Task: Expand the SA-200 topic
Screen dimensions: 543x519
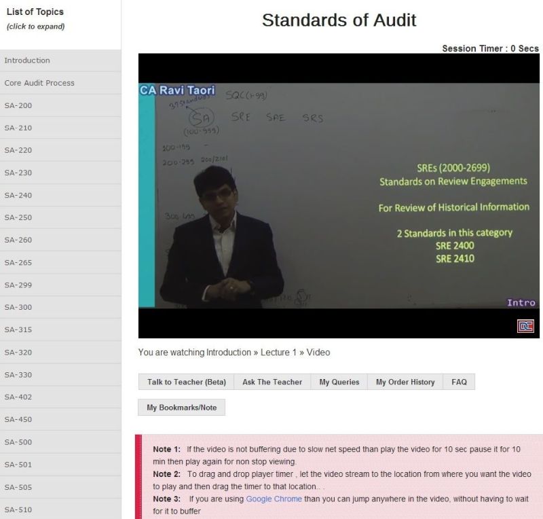Action: coord(18,105)
